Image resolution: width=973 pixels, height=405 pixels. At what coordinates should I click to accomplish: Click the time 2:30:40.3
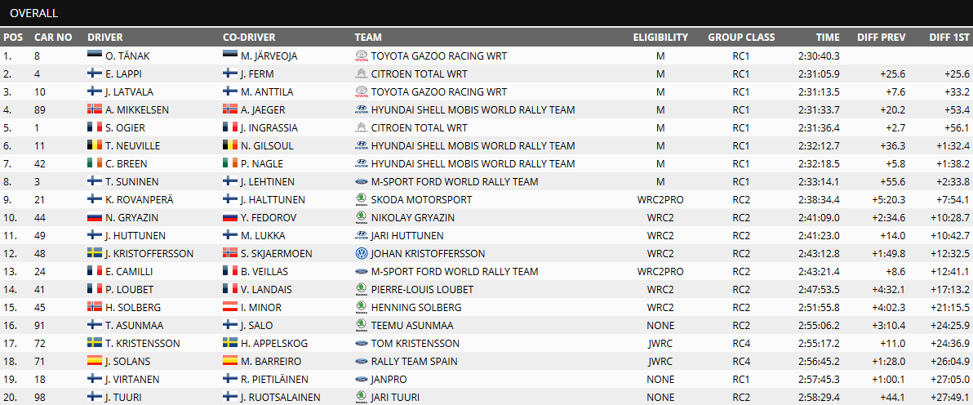coord(819,56)
